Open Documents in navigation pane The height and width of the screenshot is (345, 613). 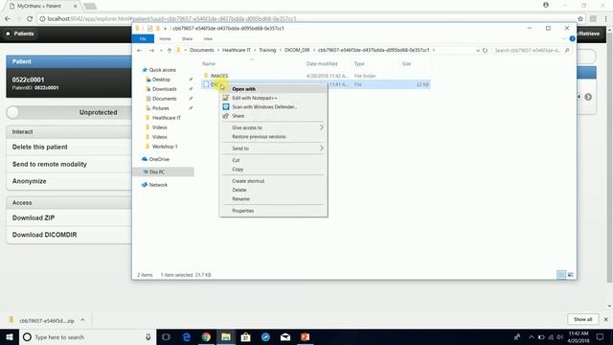click(x=164, y=99)
